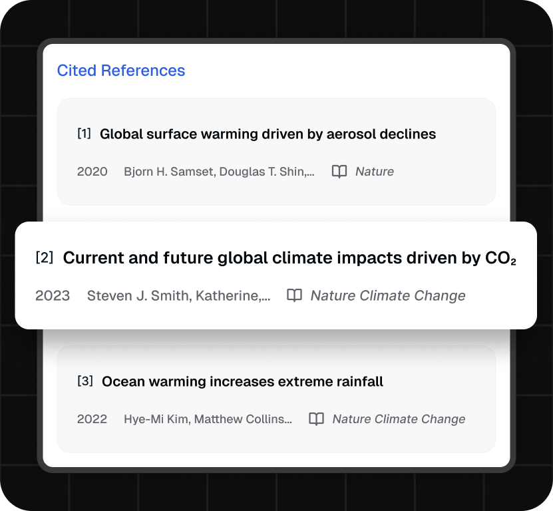The height and width of the screenshot is (511, 553).
Task: Open reference titled Global surface warming driven by aerosol declines
Action: click(x=268, y=134)
